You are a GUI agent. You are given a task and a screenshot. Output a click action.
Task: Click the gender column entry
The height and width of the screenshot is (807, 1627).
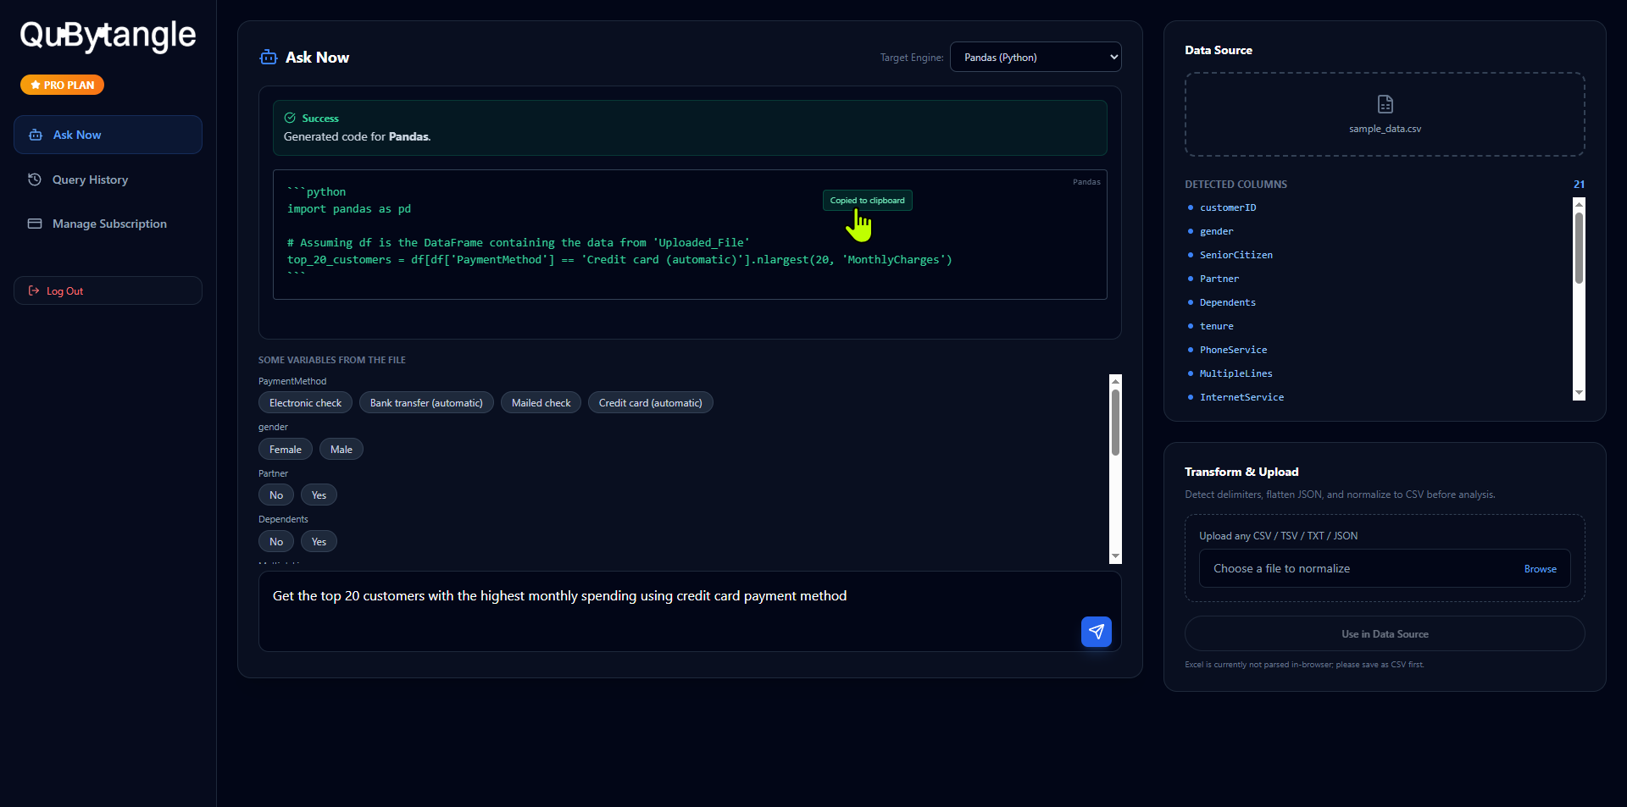[1216, 231]
